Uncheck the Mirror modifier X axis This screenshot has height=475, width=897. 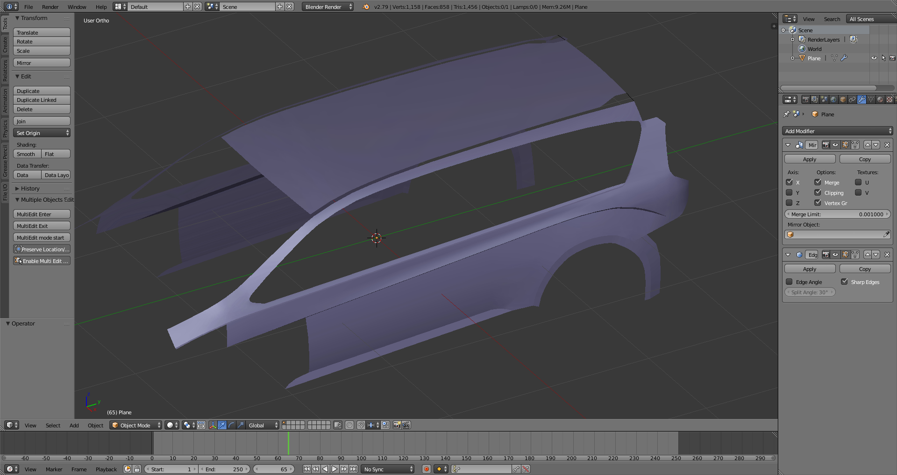[790, 182]
